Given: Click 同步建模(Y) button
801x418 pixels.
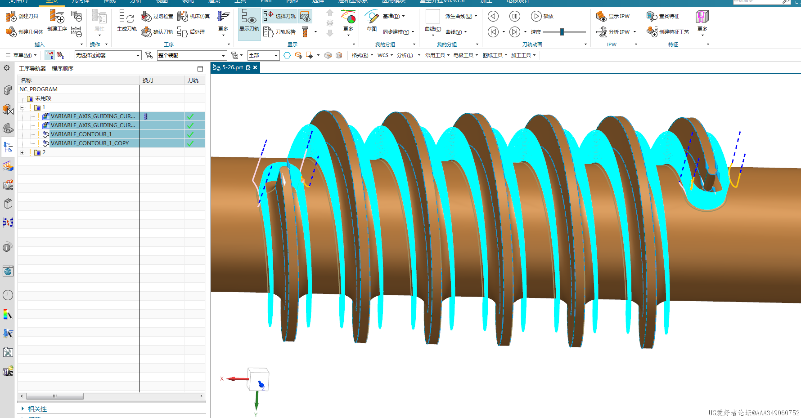Looking at the screenshot, I should tap(398, 32).
